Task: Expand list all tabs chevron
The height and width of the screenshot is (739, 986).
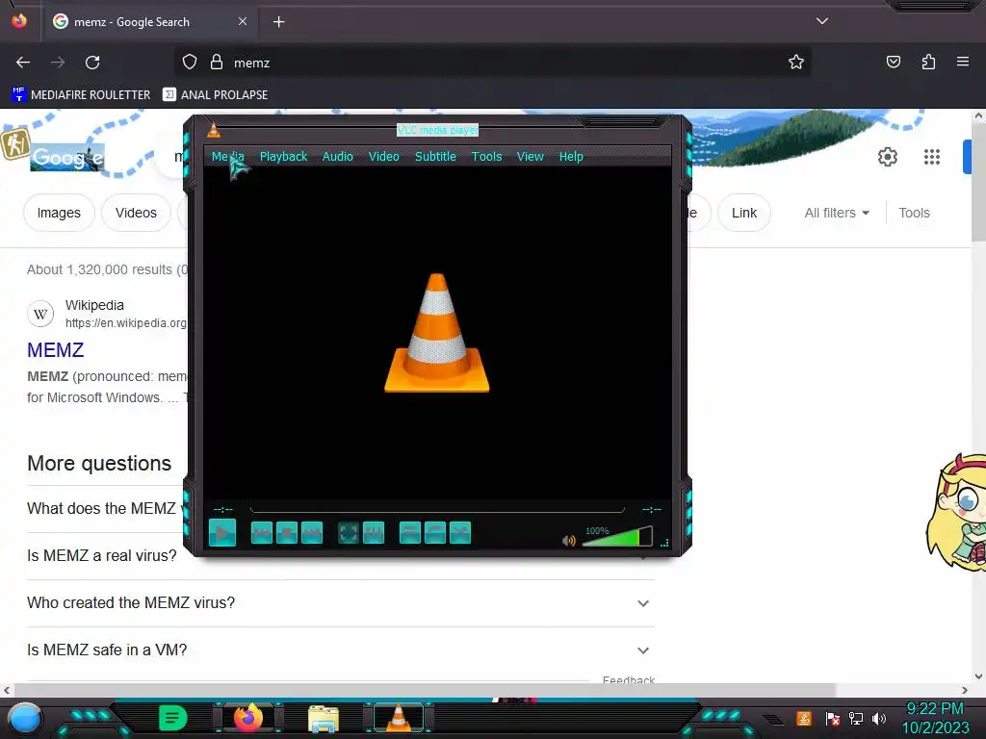Action: coord(822,21)
